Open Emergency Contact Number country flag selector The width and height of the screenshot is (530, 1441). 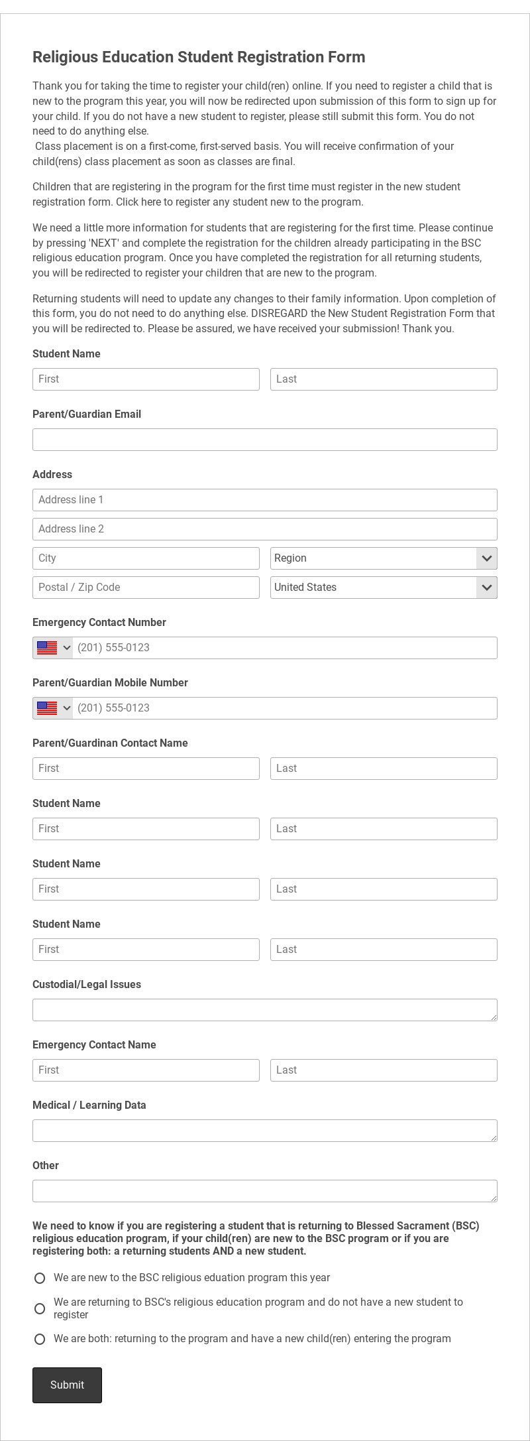(53, 648)
